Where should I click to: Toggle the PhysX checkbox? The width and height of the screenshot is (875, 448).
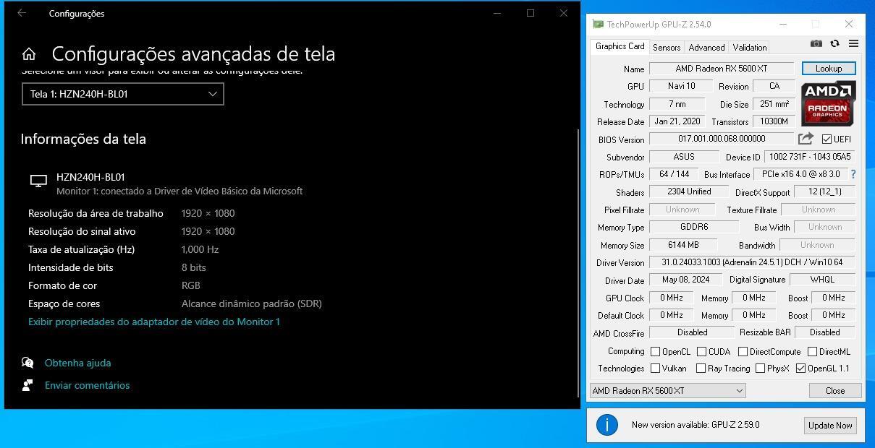(760, 369)
